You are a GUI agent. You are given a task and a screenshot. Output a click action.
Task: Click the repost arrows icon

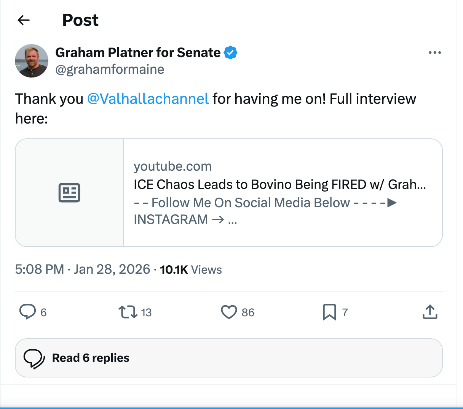[x=128, y=312]
